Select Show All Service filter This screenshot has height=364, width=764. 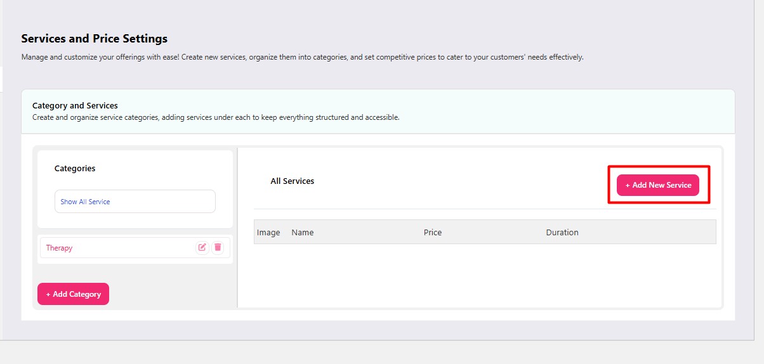pyautogui.click(x=135, y=202)
